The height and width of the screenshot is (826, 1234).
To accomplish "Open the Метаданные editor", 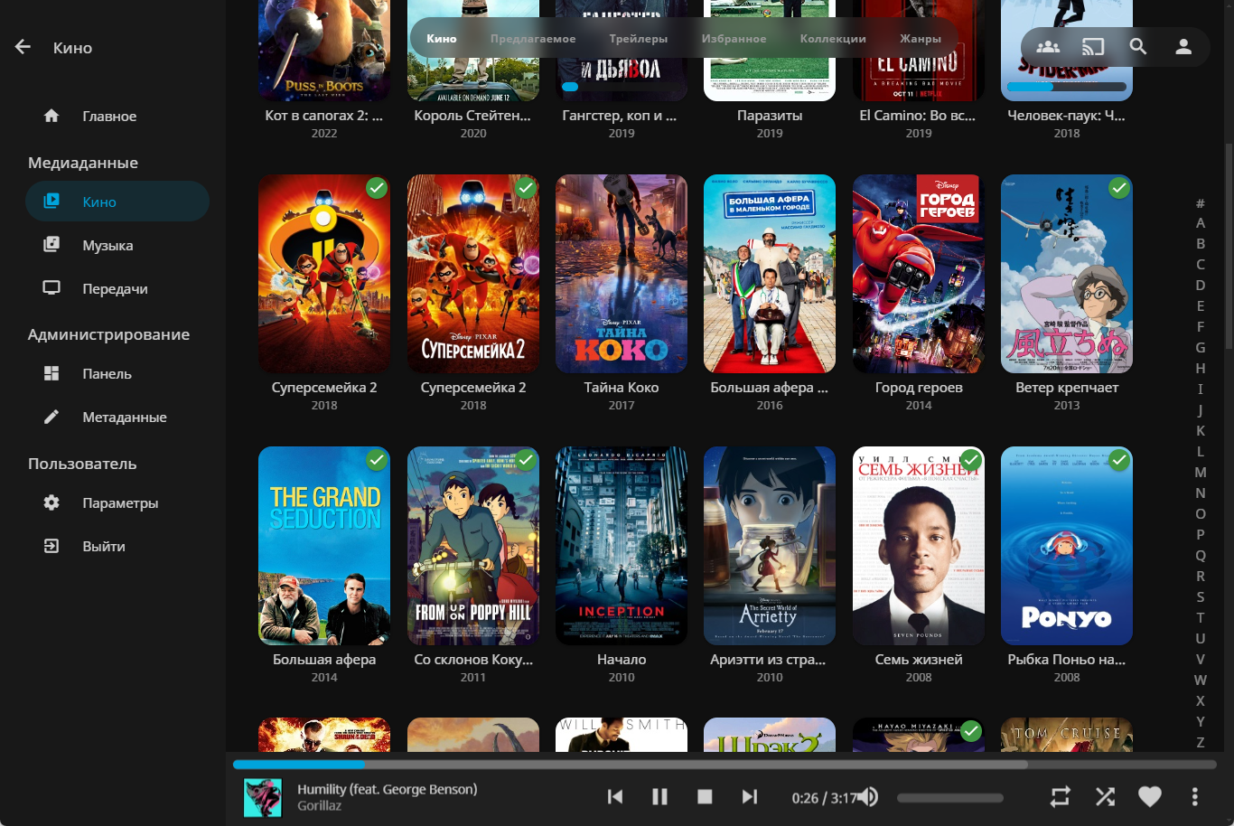I will point(117,417).
